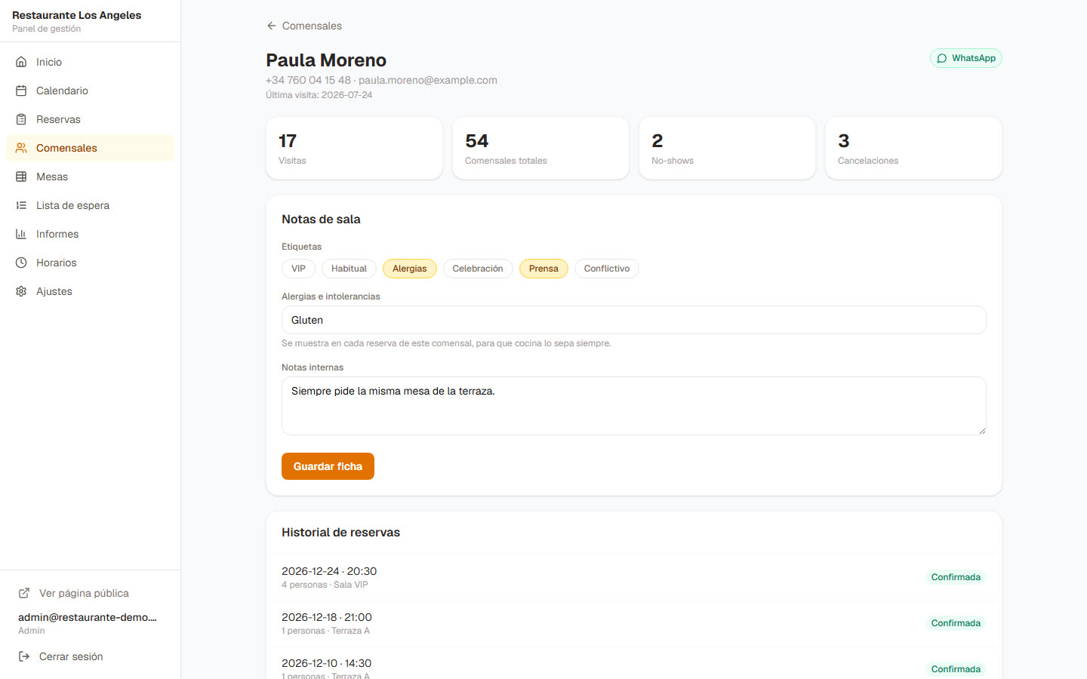Click the Ajustes gear icon
Viewport: 1087px width, 679px height.
(x=21, y=291)
